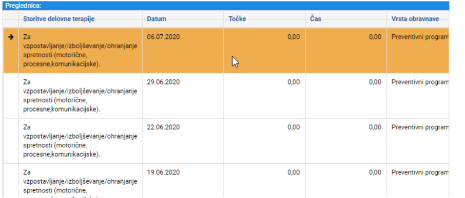Viewport: 465px width, 198px height.
Task: Click the black row indicator arrow
Action: pos(11,37)
